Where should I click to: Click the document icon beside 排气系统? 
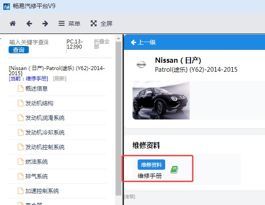(x=21, y=176)
